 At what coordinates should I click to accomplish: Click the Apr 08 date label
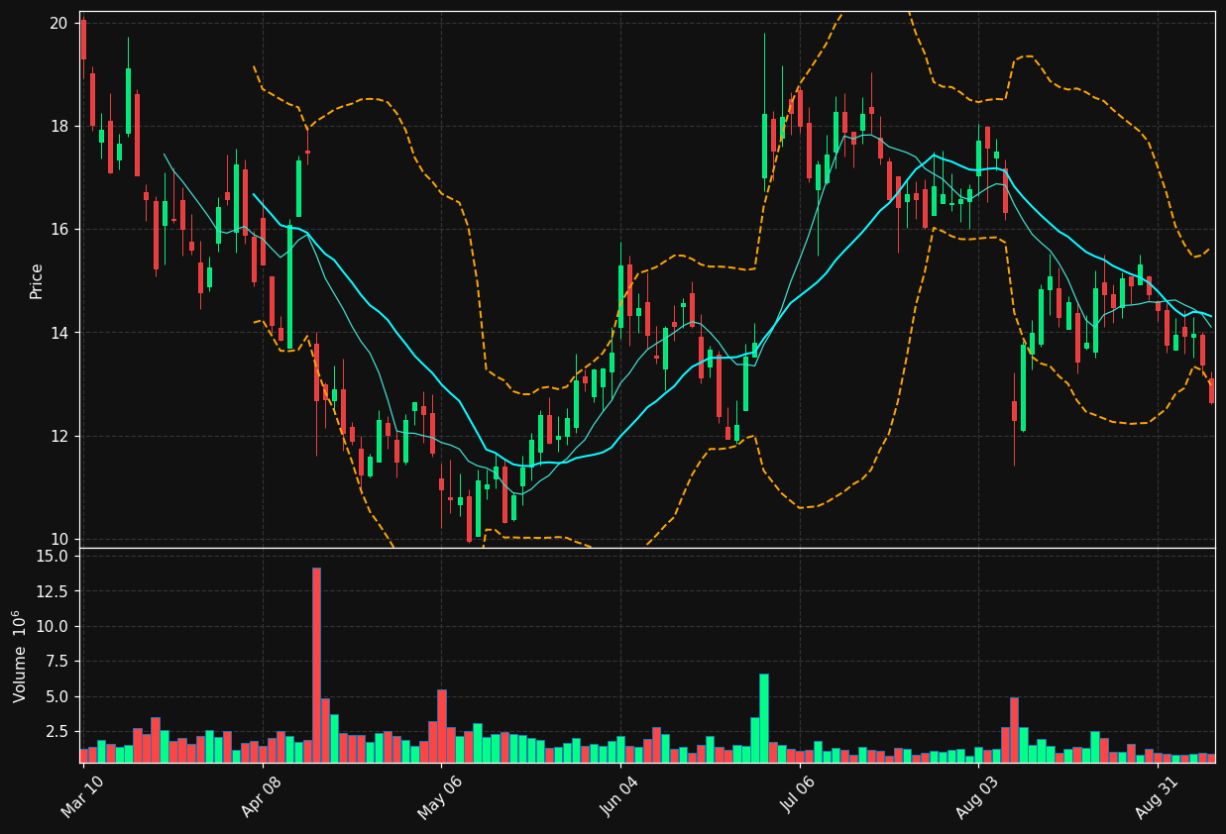[263, 797]
